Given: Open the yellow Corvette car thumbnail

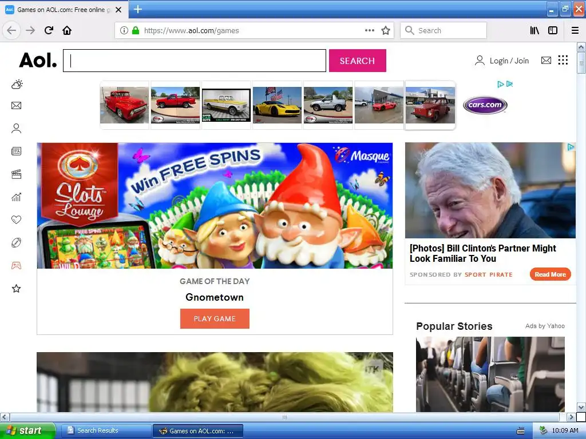Looking at the screenshot, I should (x=277, y=105).
